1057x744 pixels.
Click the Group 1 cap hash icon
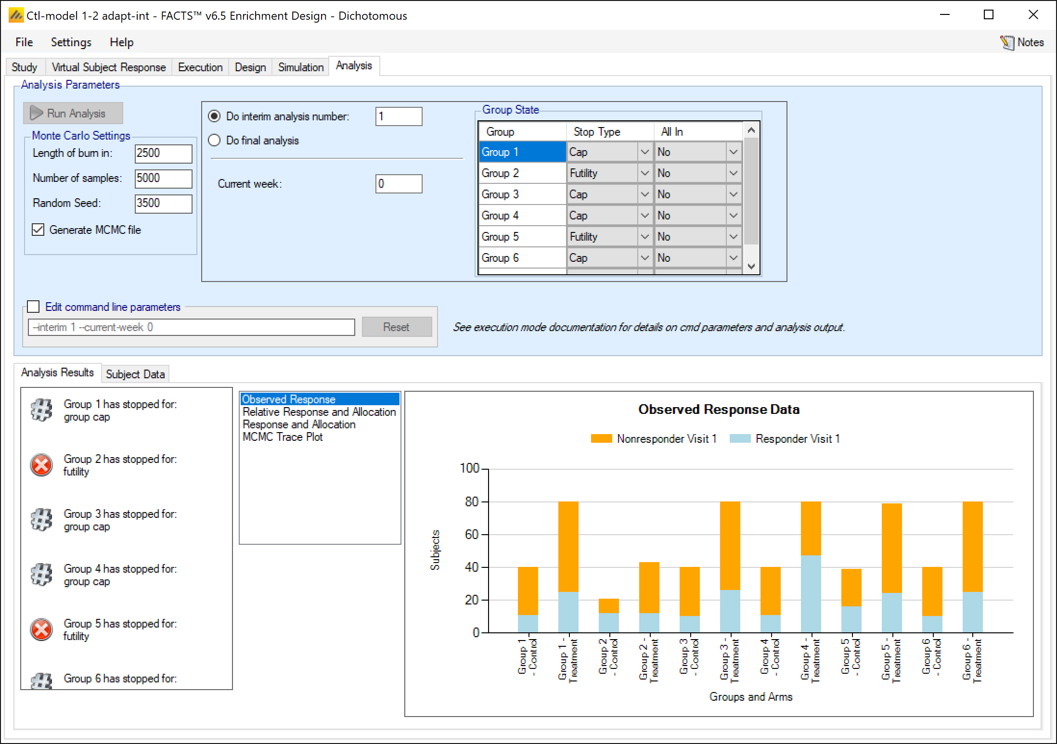click(41, 410)
